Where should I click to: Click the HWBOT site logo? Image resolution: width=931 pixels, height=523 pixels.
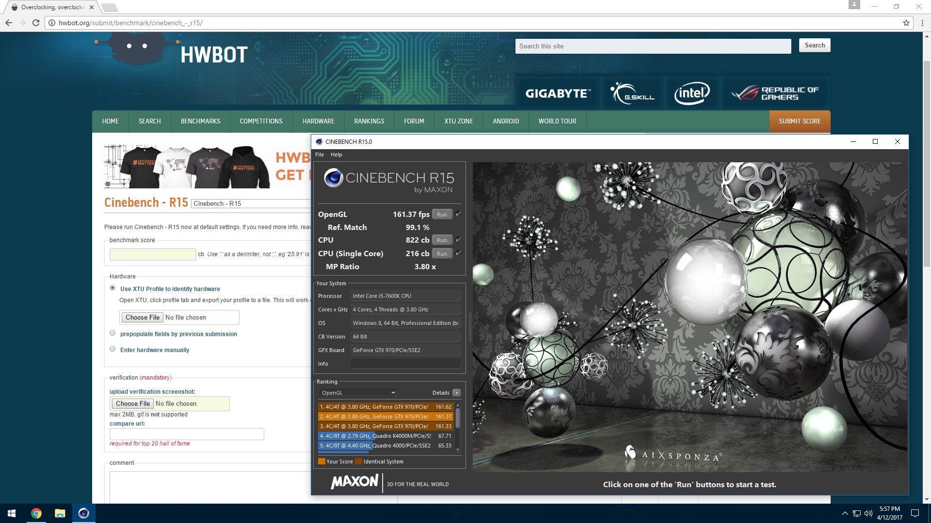214,55
